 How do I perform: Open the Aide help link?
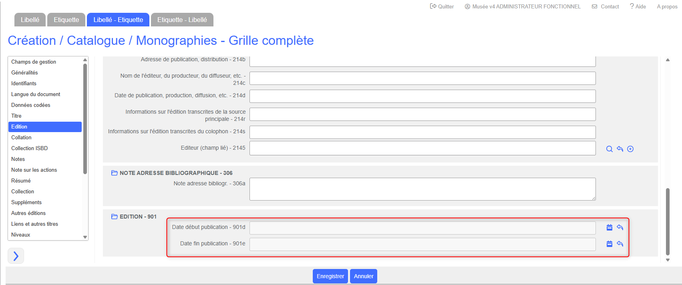[x=638, y=6]
